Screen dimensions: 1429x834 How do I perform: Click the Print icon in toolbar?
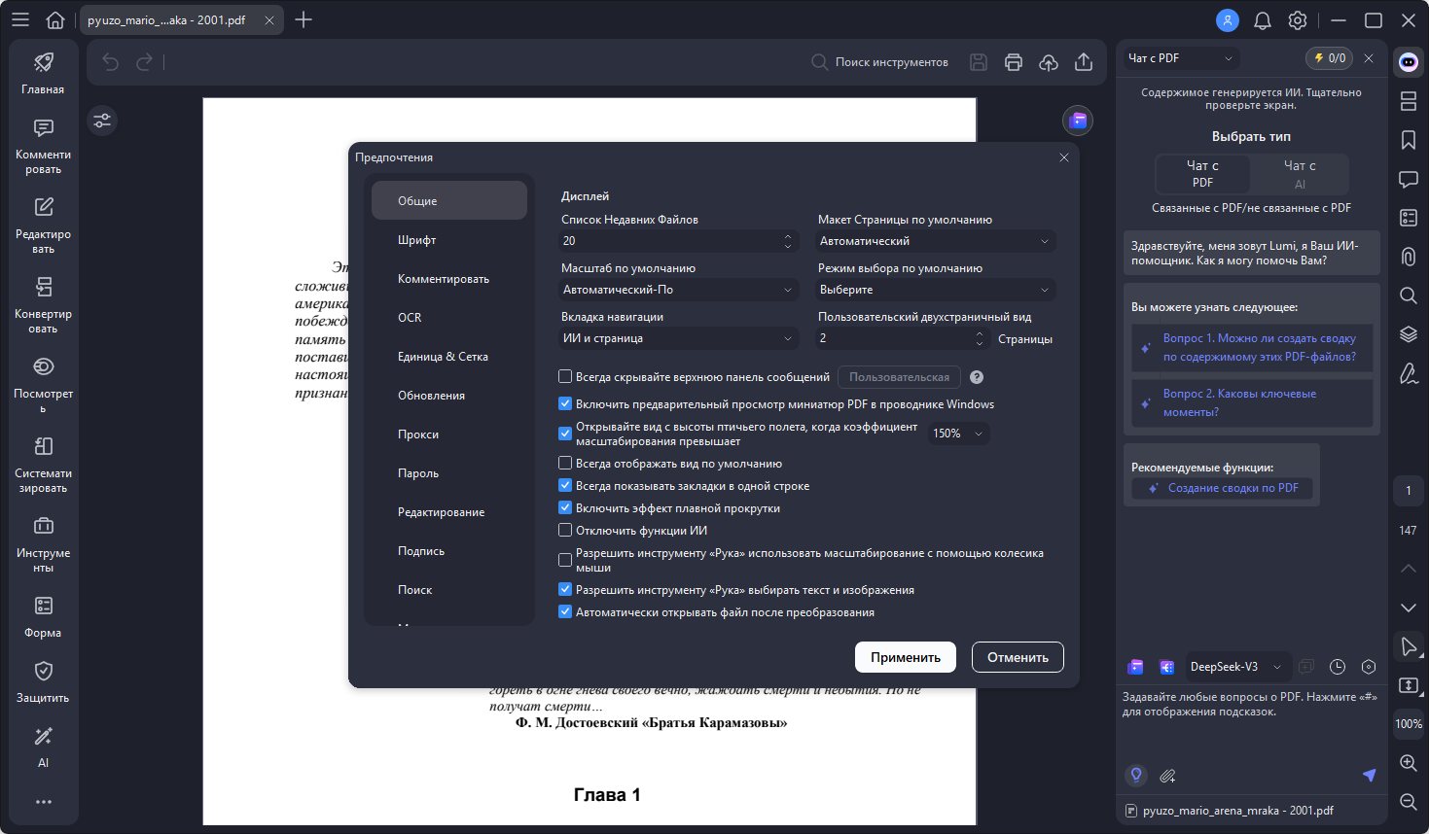coord(1014,62)
